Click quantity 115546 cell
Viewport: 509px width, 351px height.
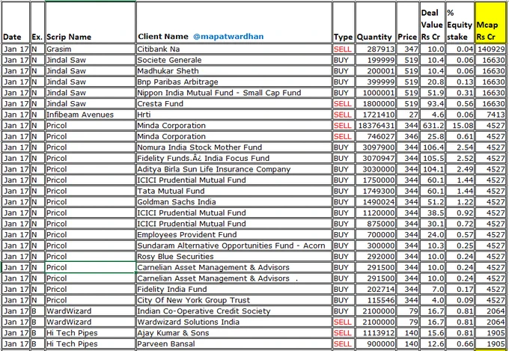pos(376,300)
